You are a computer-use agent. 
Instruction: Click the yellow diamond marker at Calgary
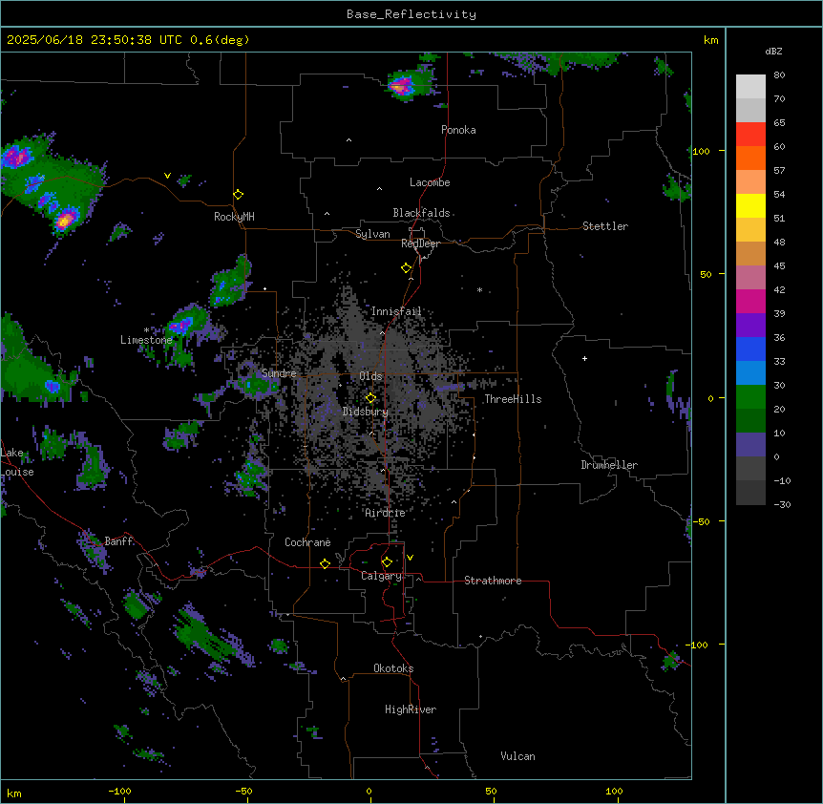tap(387, 562)
